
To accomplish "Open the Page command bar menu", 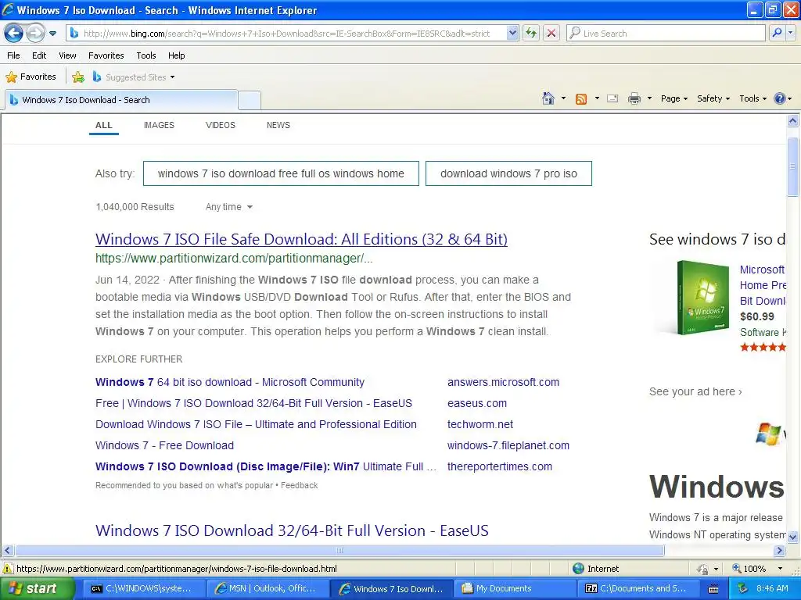I will (673, 98).
